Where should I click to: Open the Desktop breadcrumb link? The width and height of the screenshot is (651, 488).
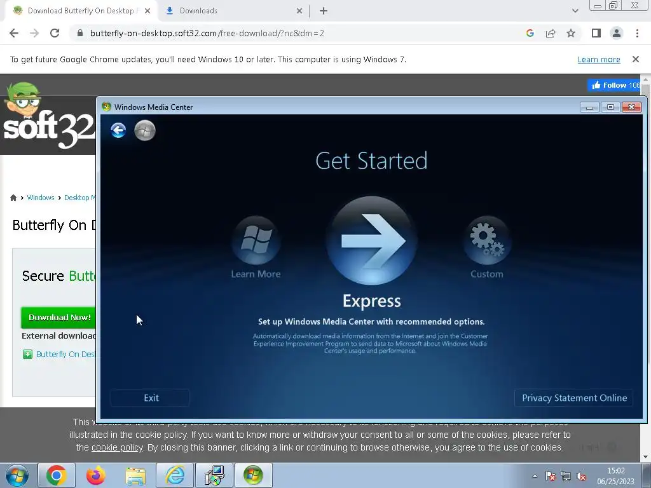[x=79, y=198]
